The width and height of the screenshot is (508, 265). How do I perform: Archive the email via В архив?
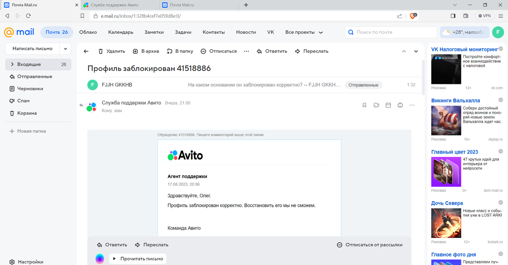[x=146, y=51]
